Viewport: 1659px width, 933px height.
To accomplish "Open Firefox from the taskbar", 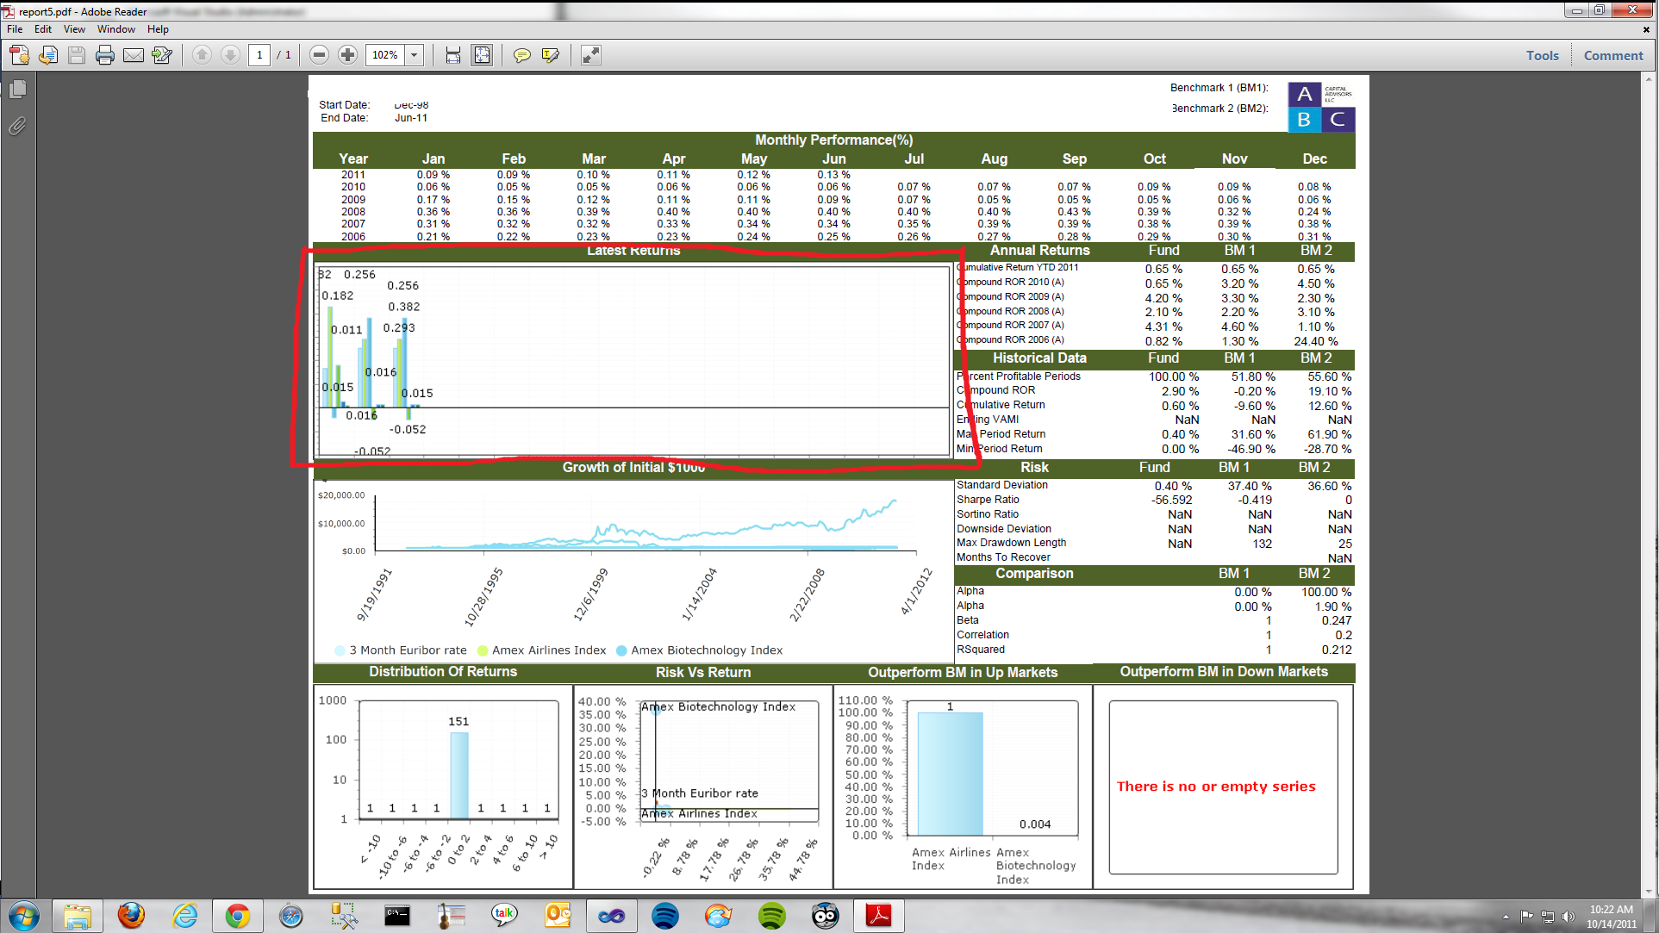I will pyautogui.click(x=131, y=915).
